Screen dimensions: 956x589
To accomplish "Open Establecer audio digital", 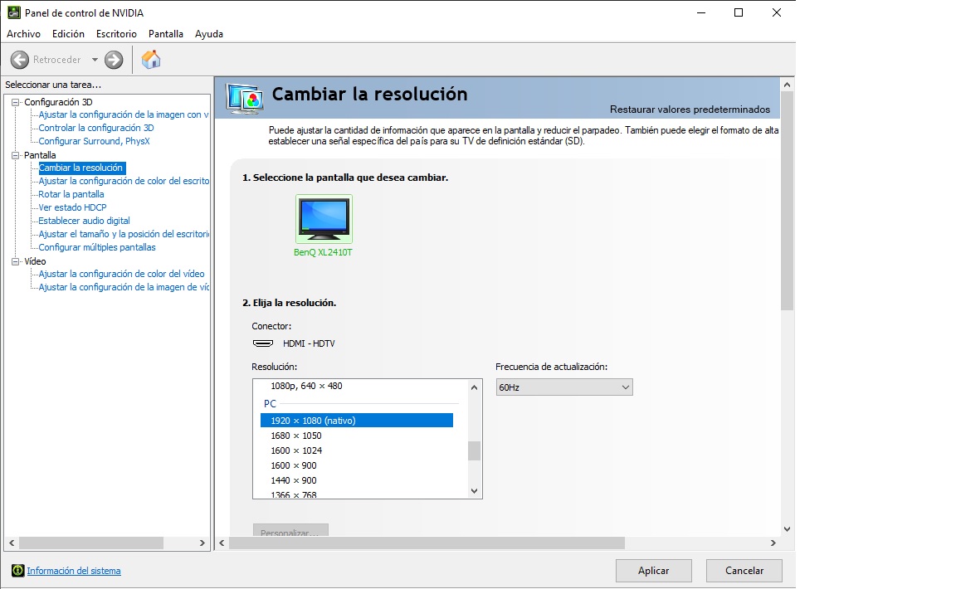I will [84, 221].
